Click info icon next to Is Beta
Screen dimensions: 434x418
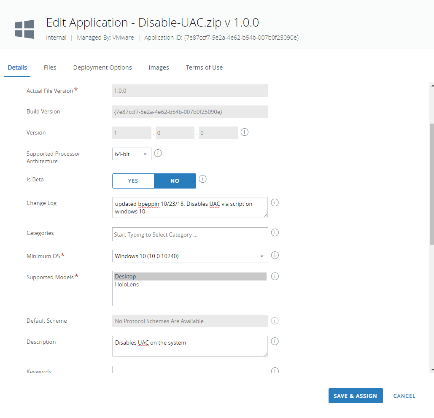click(202, 179)
